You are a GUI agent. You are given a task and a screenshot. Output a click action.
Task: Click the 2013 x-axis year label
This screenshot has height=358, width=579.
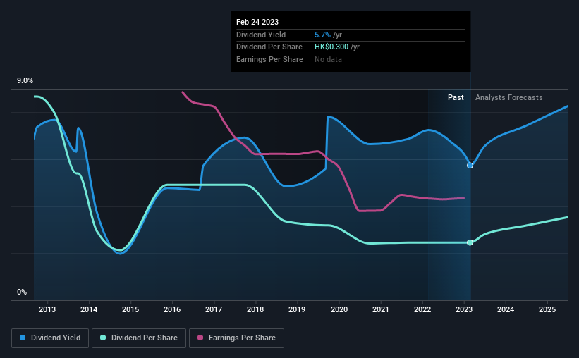click(47, 309)
